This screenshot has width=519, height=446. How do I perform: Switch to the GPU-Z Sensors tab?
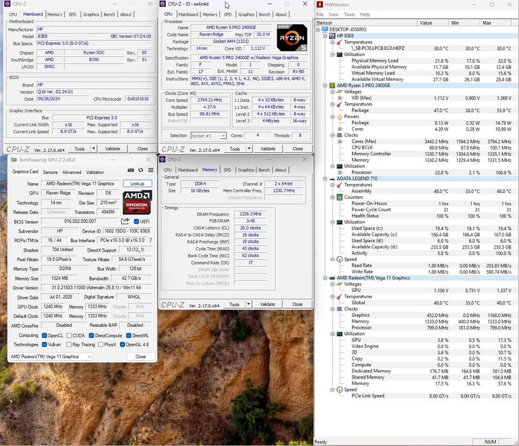pos(50,172)
